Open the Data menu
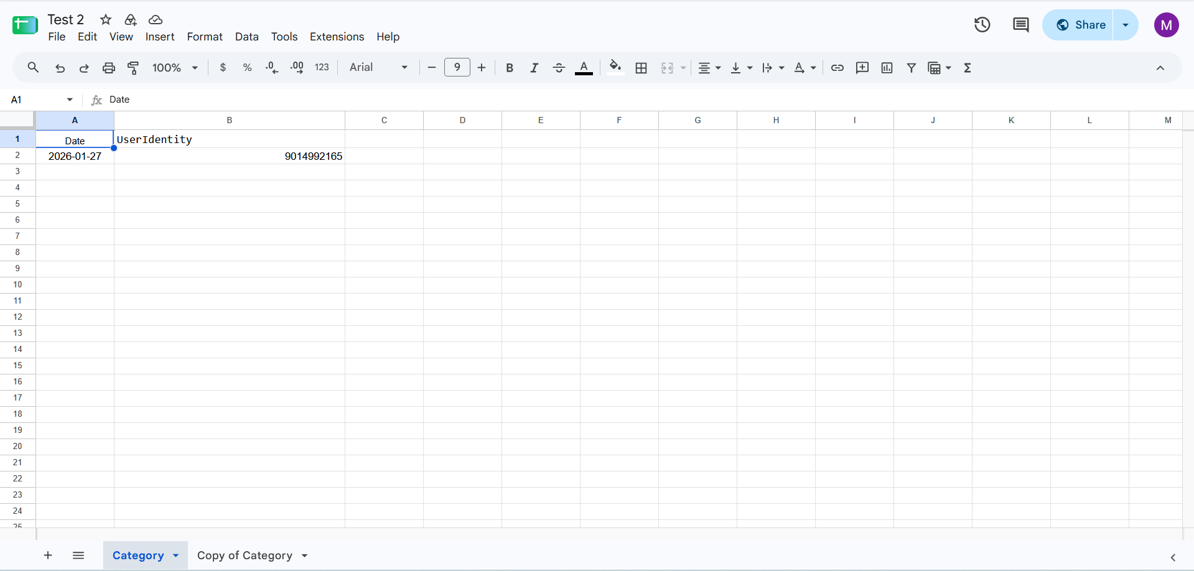The width and height of the screenshot is (1194, 571). pos(246,37)
